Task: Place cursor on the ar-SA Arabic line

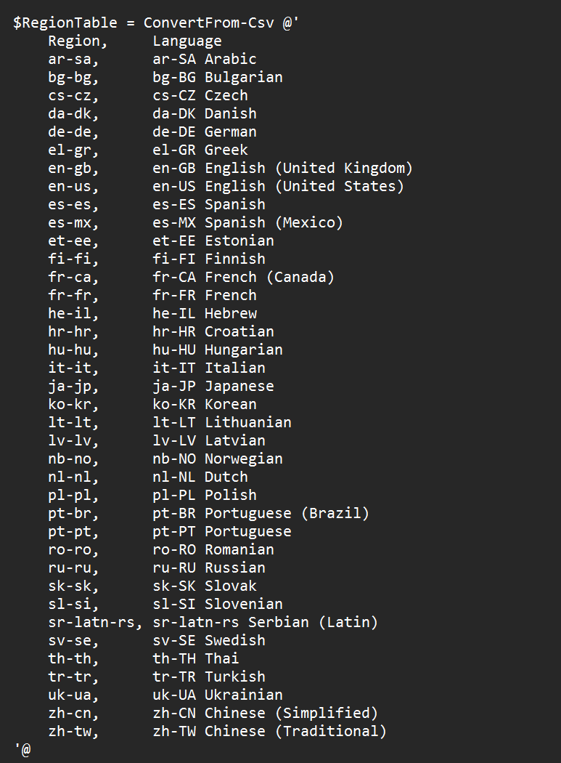Action: (205, 60)
